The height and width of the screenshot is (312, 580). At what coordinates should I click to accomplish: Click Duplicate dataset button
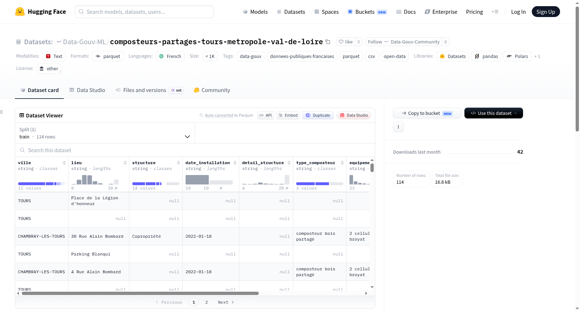tap(318, 115)
